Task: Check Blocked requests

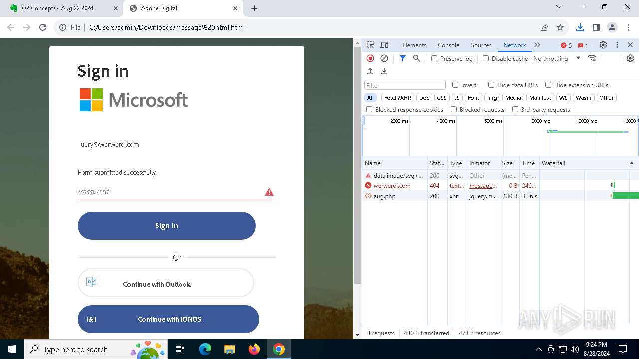Action: click(454, 109)
